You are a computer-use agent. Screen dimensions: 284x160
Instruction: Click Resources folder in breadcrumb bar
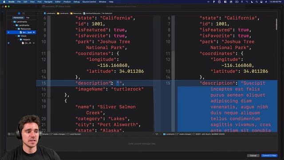(x=76, y=13)
